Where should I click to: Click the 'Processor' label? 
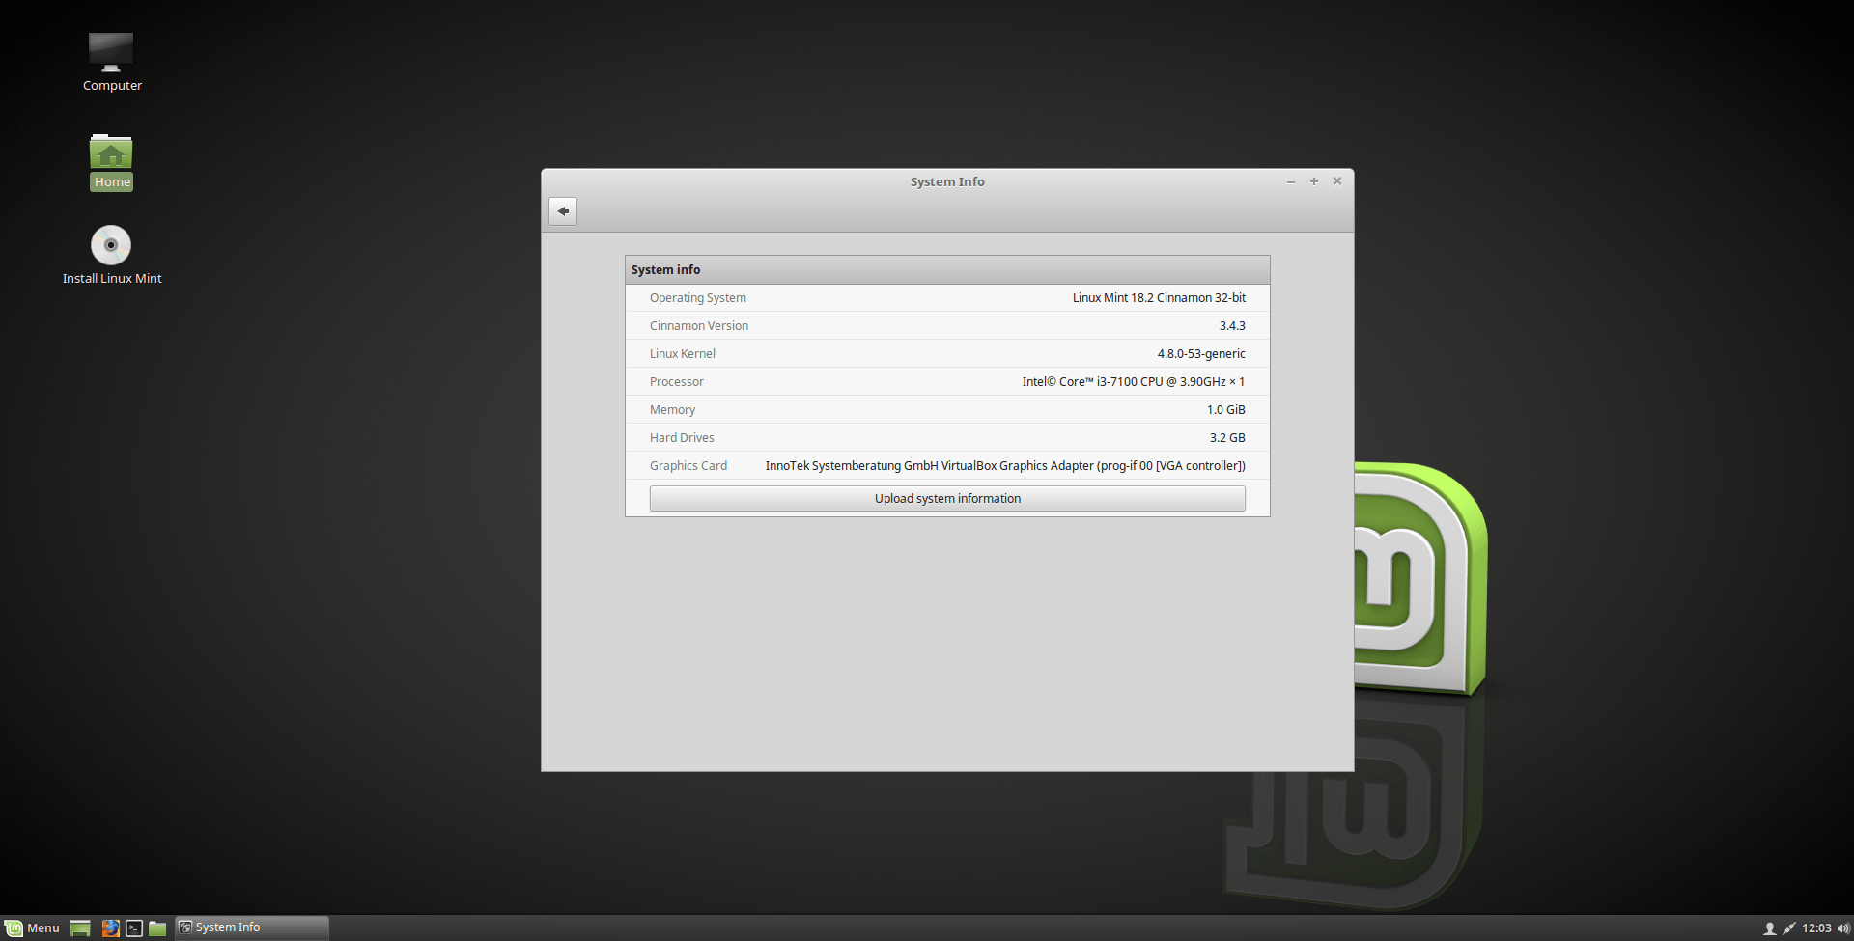pos(677,382)
